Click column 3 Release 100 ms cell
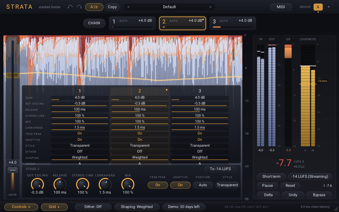The image size is (339, 212). [200, 110]
